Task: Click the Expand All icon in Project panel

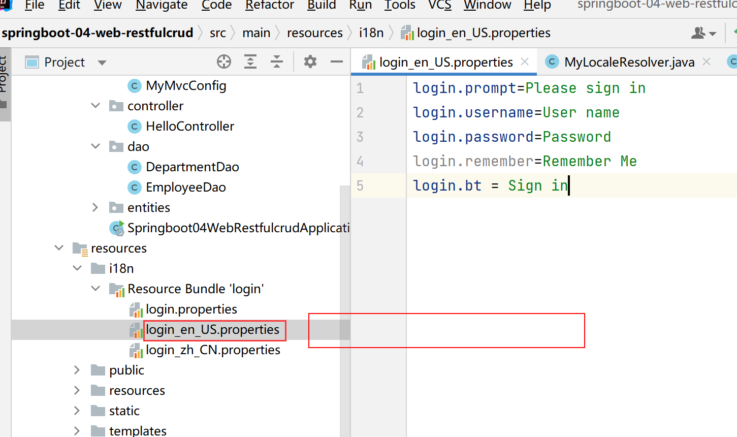Action: pos(250,62)
